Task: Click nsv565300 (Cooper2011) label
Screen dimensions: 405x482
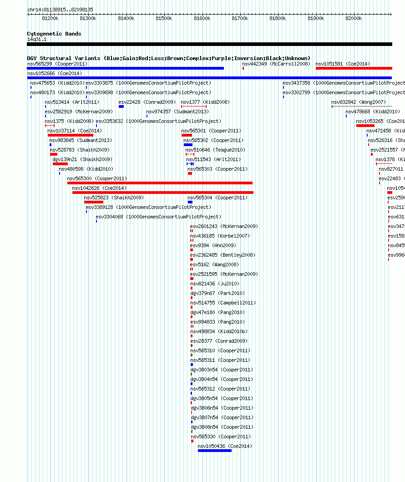Action: click(97, 178)
